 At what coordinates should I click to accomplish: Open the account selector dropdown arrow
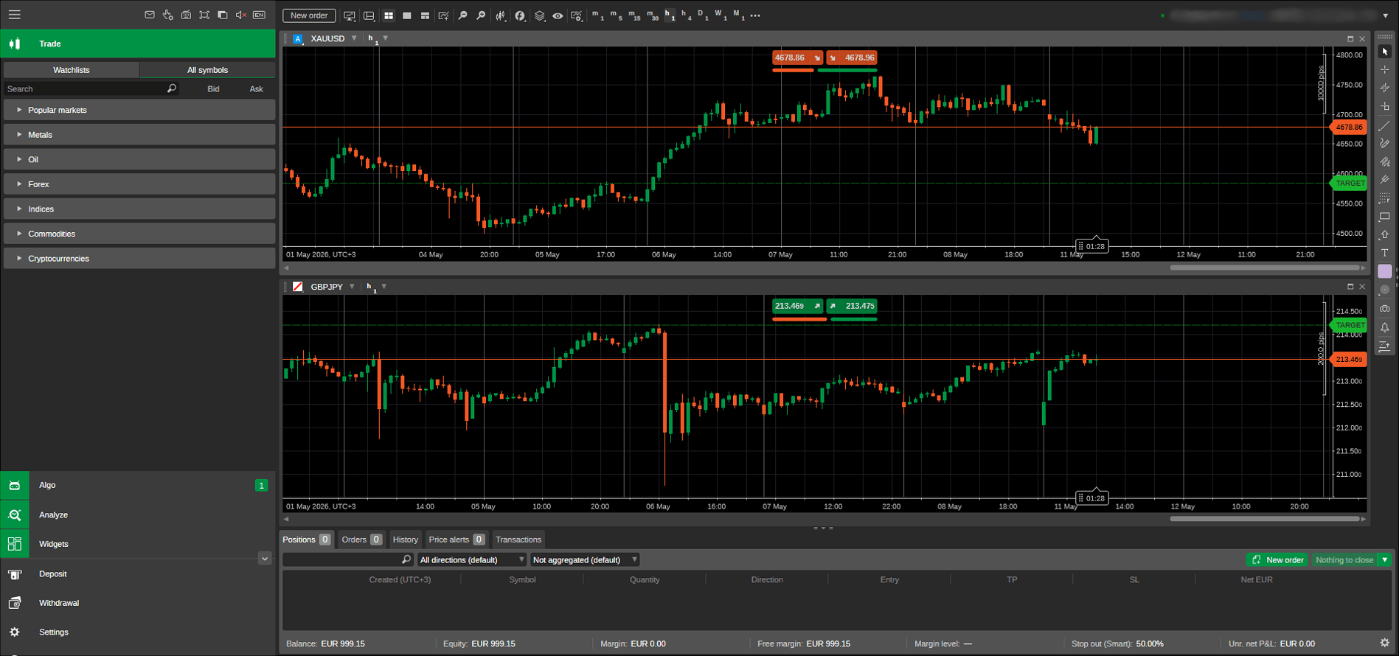coord(1385,15)
